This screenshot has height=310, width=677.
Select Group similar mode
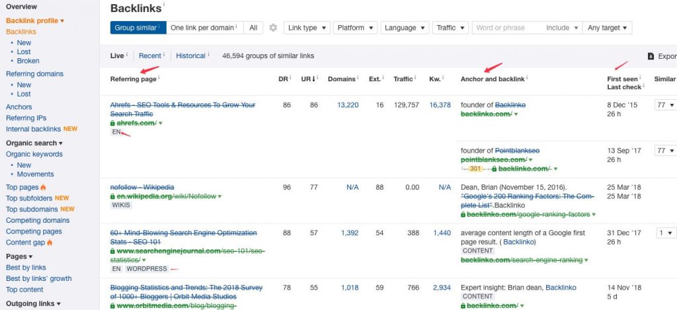(138, 28)
